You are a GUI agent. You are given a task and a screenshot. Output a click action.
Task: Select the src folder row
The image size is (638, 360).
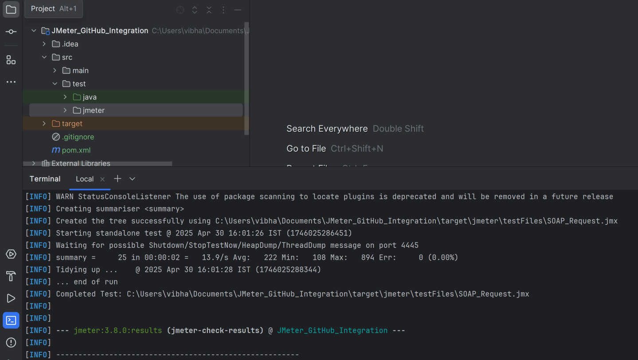tap(136, 57)
